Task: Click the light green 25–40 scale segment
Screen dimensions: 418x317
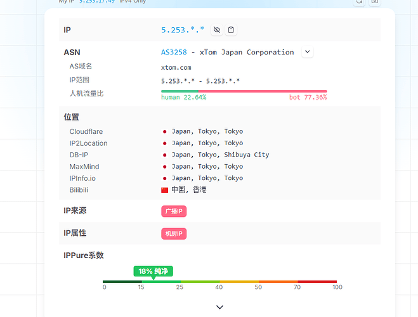Action: [x=200, y=281]
